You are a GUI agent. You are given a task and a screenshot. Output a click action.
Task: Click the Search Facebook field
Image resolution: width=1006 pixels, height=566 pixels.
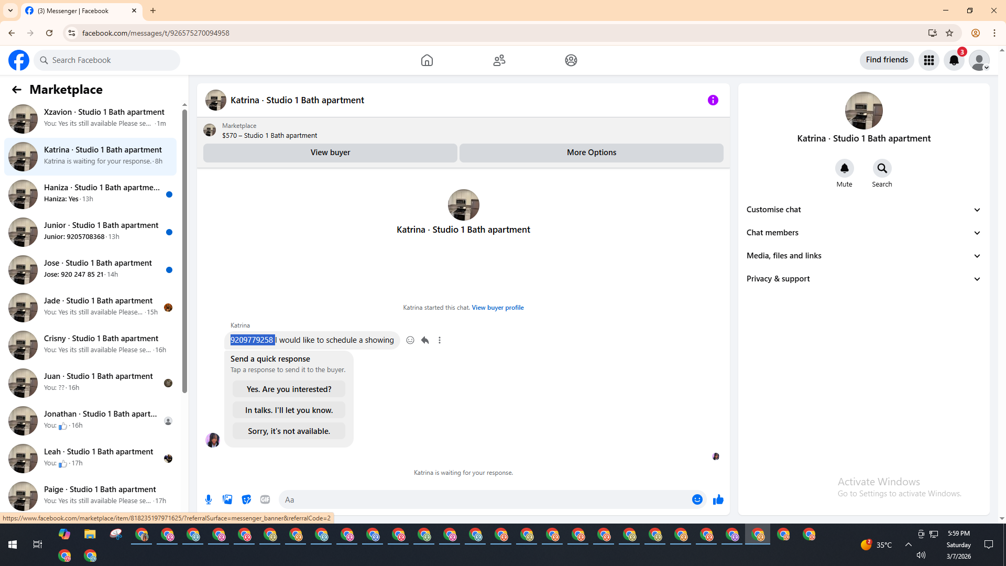click(107, 60)
